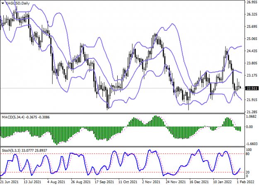Image resolution: width=259 pixels, height=185 pixels.
Task: Select the XAGUSD,Daily chart title
Action: tap(18, 3)
